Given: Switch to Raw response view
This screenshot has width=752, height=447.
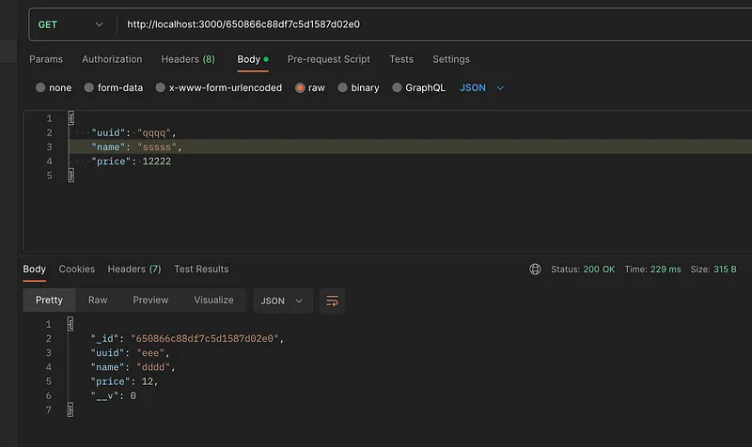Looking at the screenshot, I should pos(98,300).
